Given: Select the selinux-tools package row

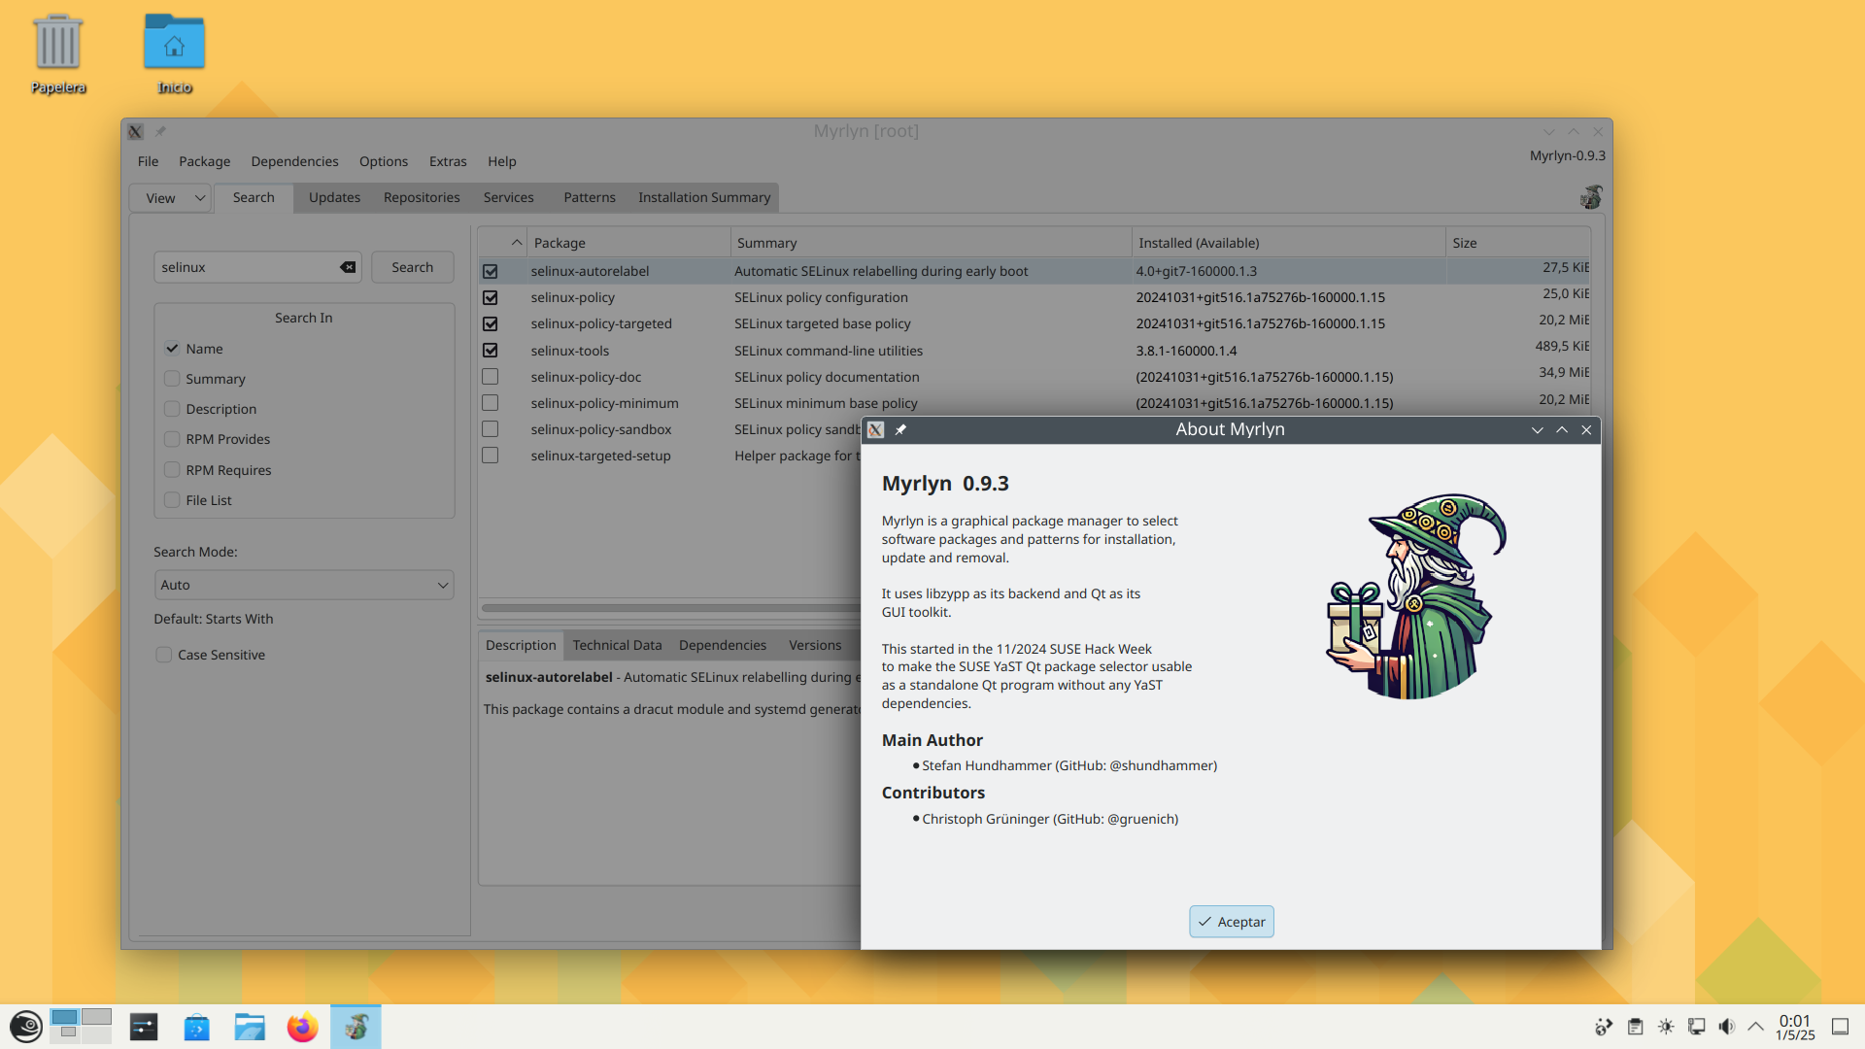Looking at the screenshot, I should pyautogui.click(x=1034, y=351).
